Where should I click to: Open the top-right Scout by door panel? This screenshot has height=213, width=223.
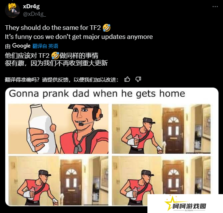coord(161,129)
